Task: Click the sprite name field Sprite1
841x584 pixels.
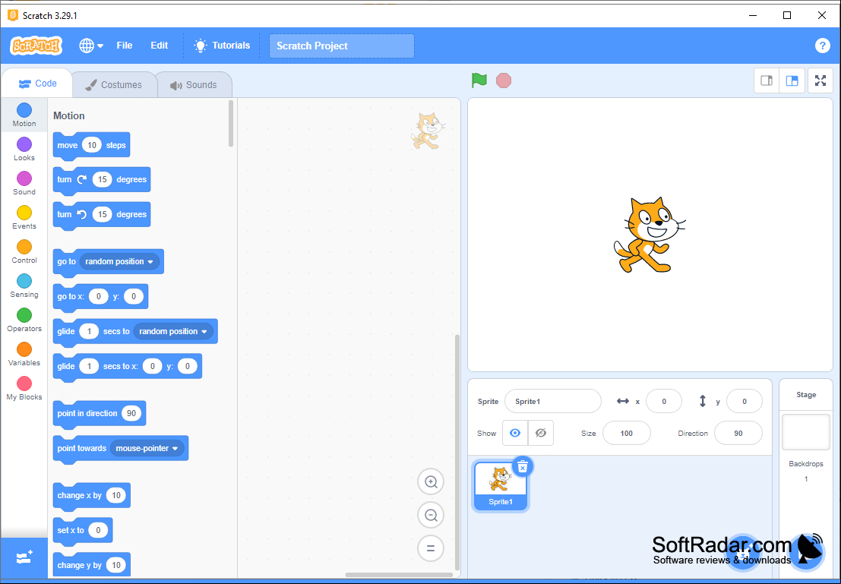Action: pos(552,401)
